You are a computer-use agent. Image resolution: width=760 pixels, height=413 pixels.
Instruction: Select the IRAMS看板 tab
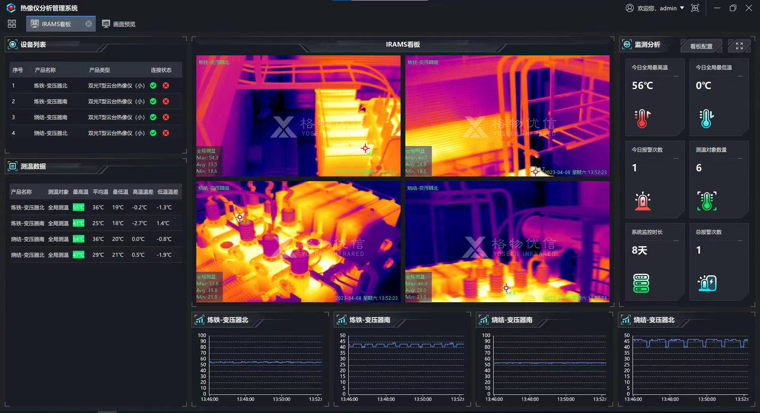point(56,24)
